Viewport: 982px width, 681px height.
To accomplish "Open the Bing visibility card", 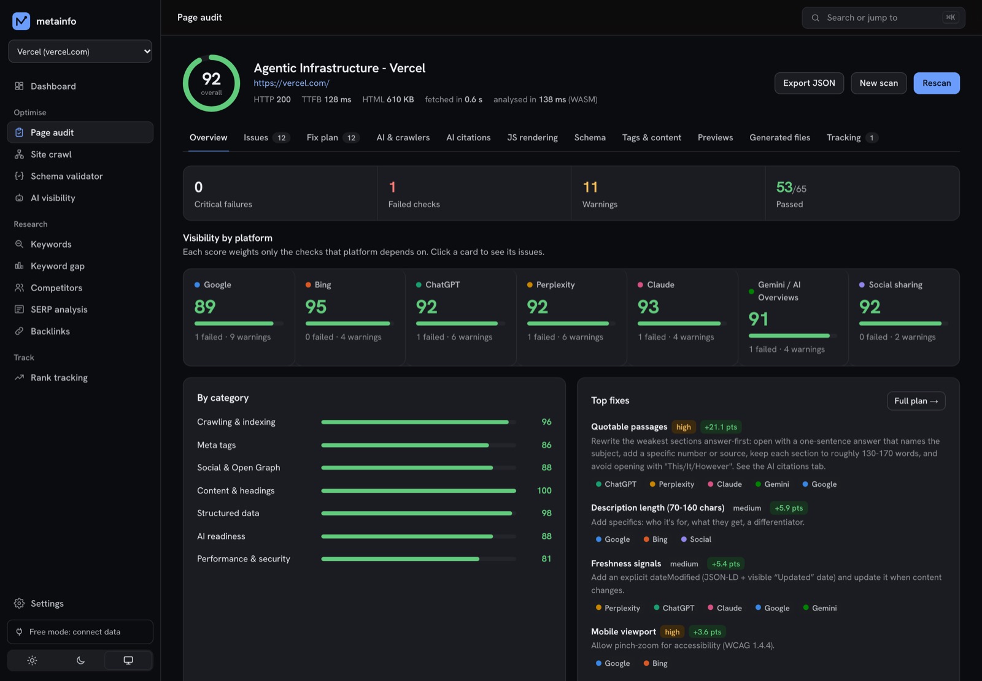I will tap(350, 317).
